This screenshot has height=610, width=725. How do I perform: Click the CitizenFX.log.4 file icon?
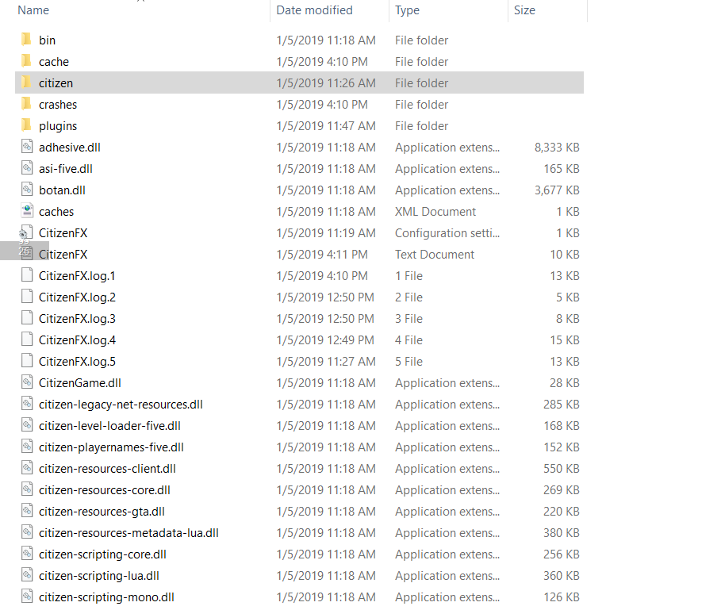(x=27, y=340)
